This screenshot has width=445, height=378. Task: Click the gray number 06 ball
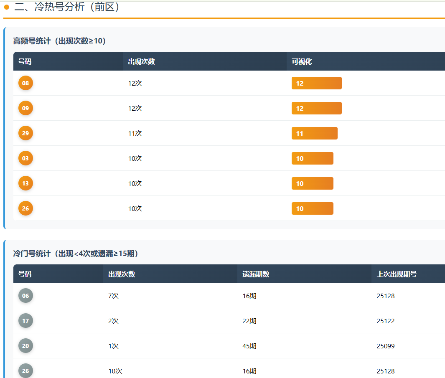click(25, 296)
